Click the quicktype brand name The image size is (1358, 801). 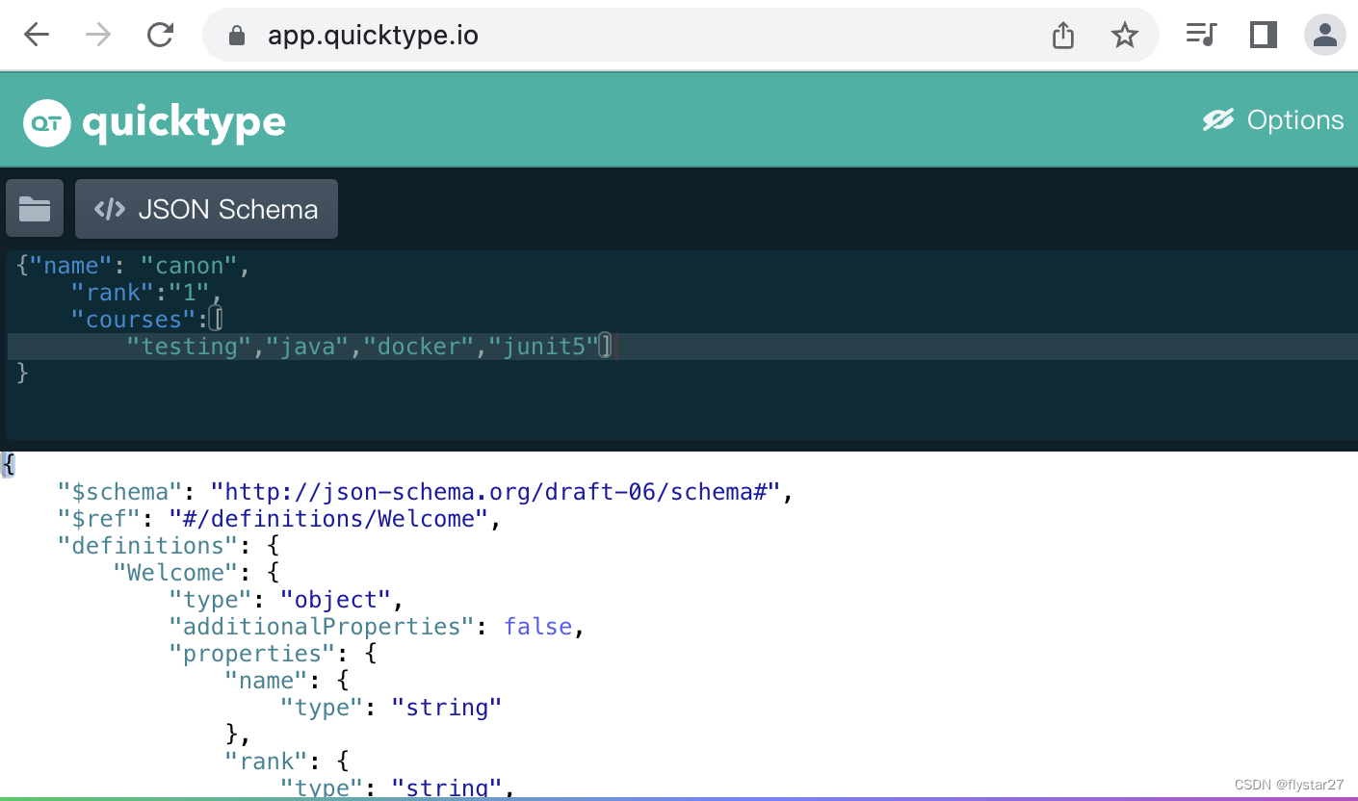click(184, 123)
